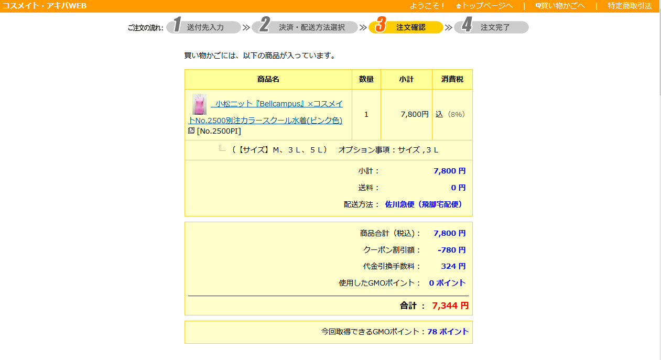661x360 pixels.
Task: Select the 注文完了 step tab
Action: tap(495, 27)
